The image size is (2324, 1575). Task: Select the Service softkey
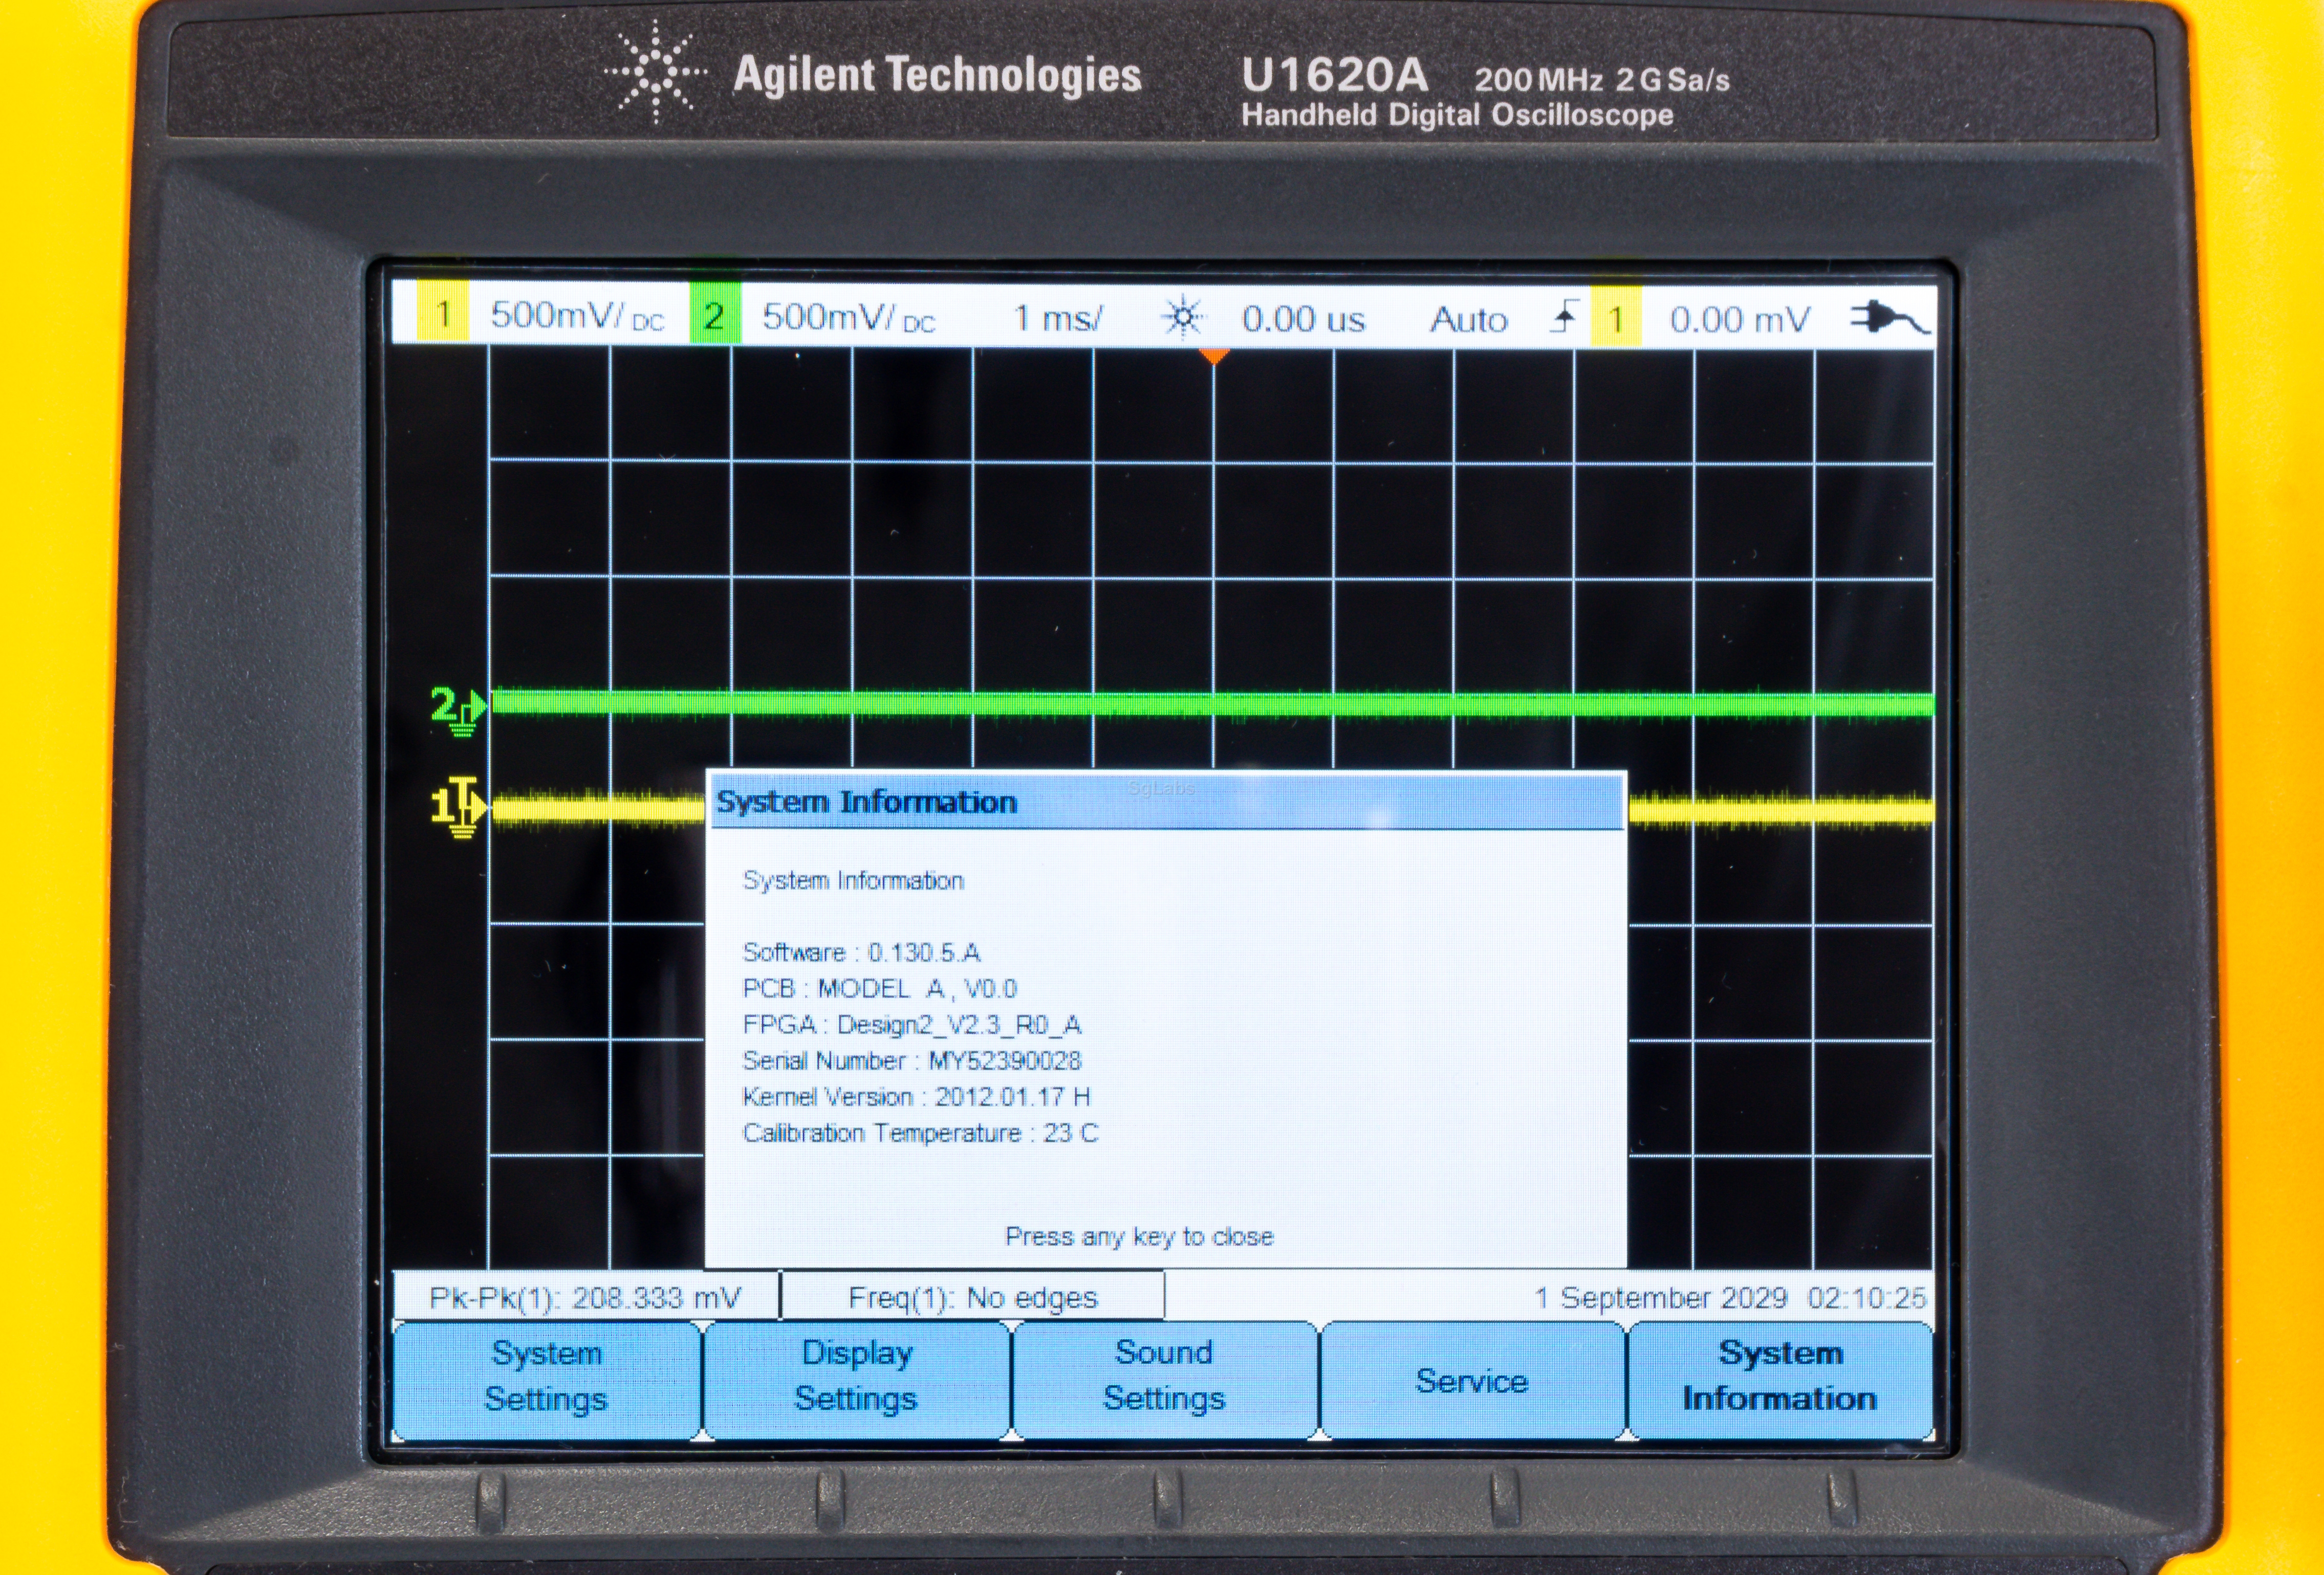point(1472,1380)
